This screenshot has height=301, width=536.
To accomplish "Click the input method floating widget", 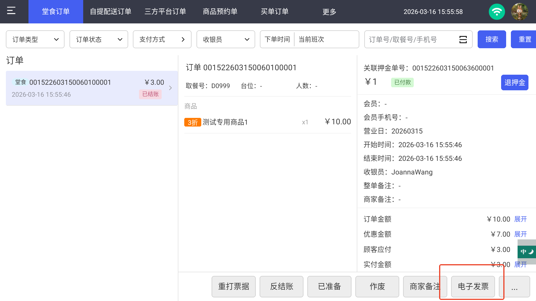I will (x=527, y=252).
